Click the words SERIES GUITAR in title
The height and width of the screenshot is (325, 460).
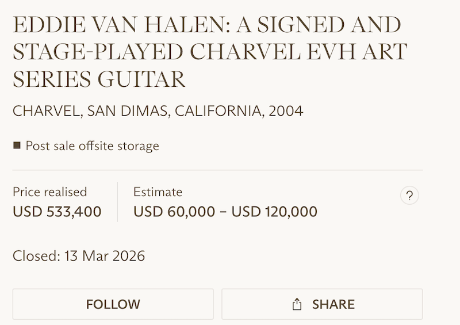(x=99, y=78)
